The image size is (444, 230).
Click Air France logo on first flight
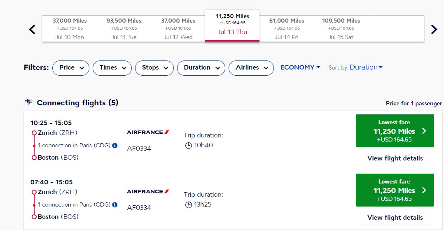click(x=148, y=132)
